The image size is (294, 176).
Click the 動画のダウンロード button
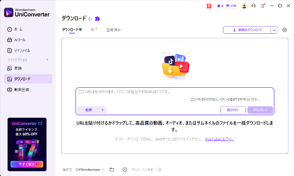click(247, 30)
